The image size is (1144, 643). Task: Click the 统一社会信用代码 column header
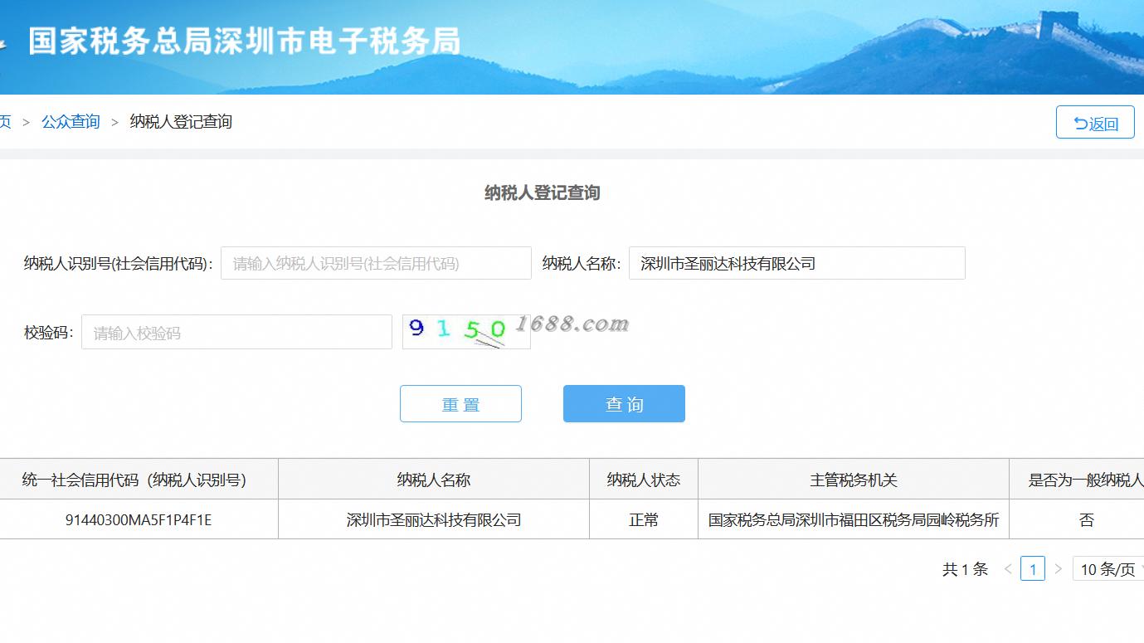click(139, 480)
